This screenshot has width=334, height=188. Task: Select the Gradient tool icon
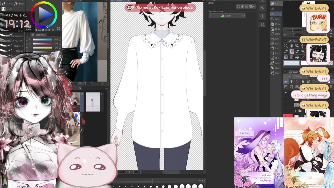286,57
